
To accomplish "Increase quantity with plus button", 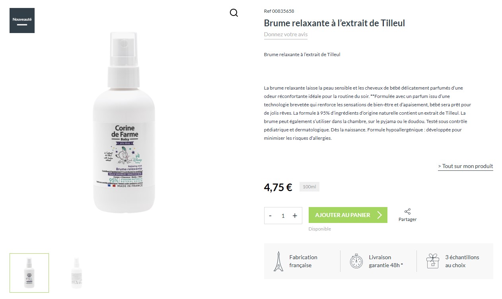I will click(295, 215).
